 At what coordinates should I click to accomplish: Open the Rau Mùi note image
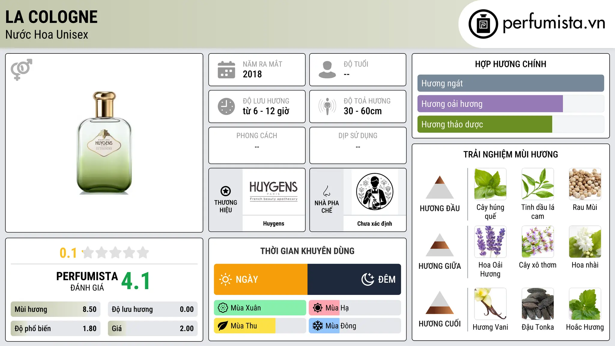point(585,184)
